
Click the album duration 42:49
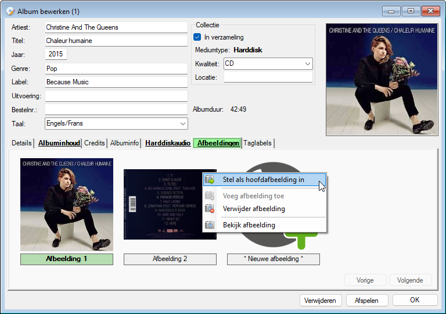[238, 109]
